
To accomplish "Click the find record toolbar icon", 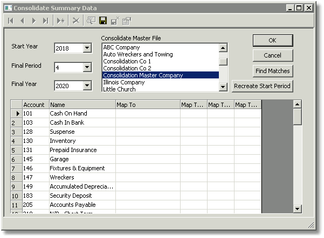I will [91, 21].
